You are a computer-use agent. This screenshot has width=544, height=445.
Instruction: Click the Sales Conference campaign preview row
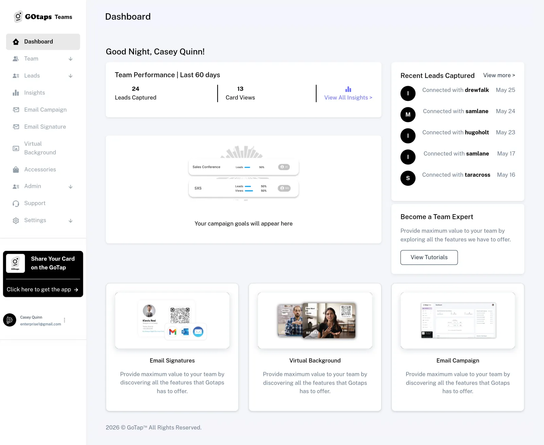243,167
